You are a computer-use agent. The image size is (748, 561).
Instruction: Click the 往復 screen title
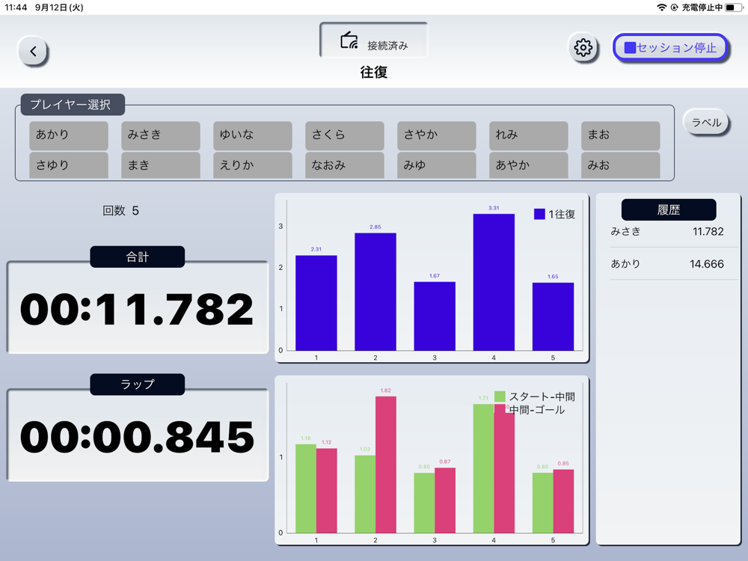click(373, 73)
